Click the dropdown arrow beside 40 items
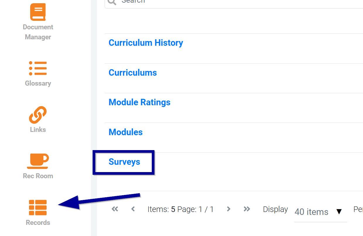This screenshot has width=363, height=236. tap(339, 212)
